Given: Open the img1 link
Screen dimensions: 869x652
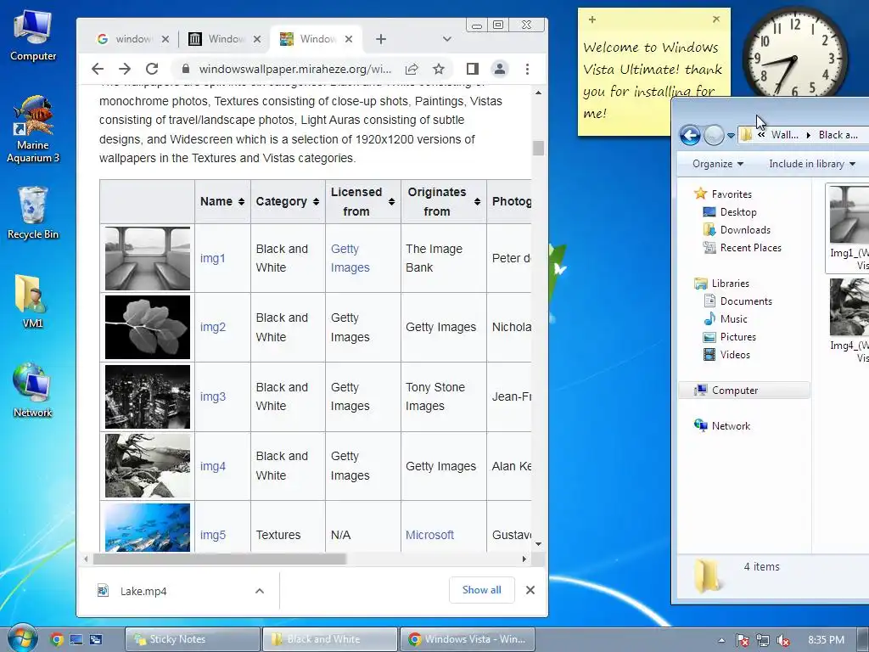Looking at the screenshot, I should coord(213,258).
